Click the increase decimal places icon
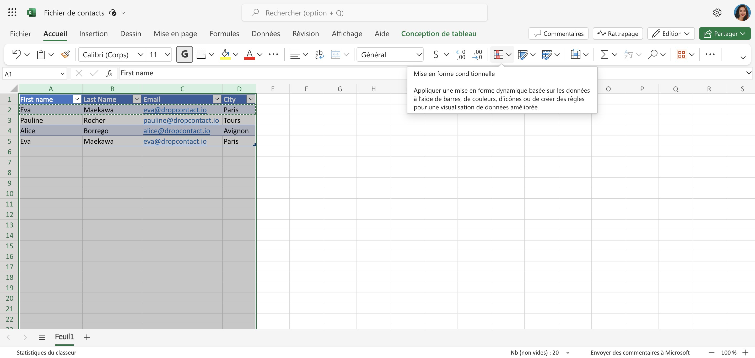The width and height of the screenshot is (755, 358). pyautogui.click(x=460, y=54)
